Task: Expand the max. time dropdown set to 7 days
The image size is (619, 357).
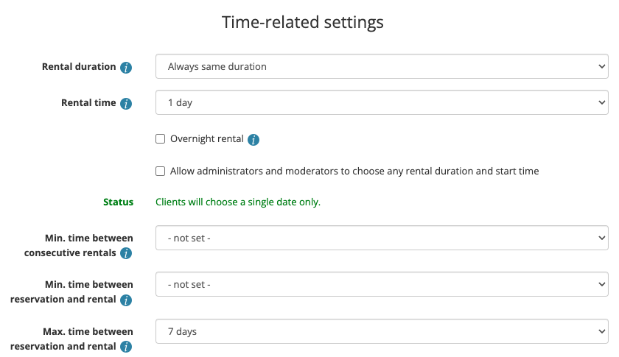Action: [x=381, y=331]
